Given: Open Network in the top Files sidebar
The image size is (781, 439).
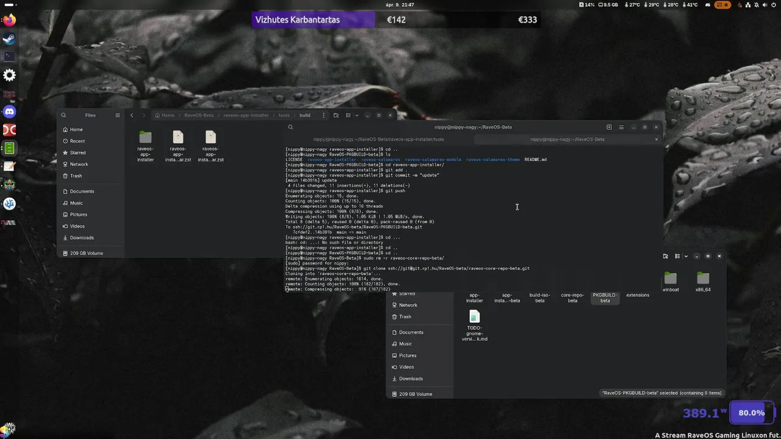Looking at the screenshot, I should pyautogui.click(x=91, y=165).
